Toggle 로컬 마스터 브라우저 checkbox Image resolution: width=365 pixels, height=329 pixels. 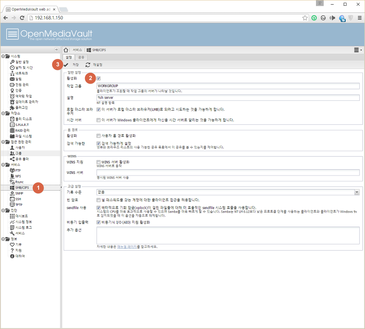click(x=99, y=109)
